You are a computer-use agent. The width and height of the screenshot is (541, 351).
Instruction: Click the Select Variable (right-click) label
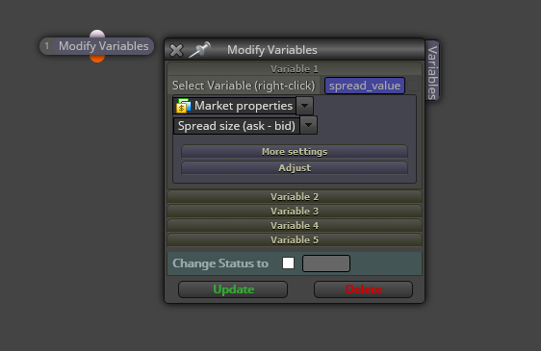click(x=244, y=86)
